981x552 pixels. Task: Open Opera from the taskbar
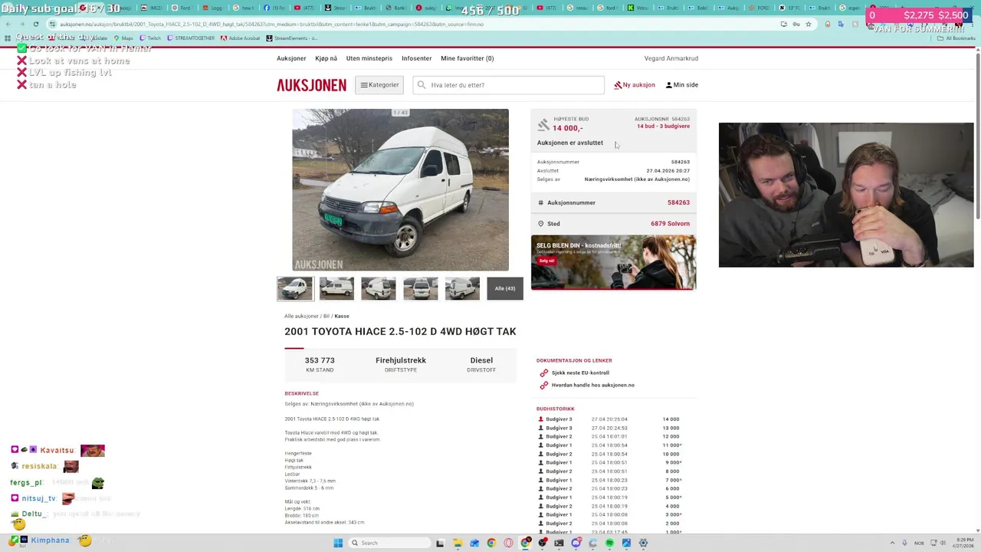507,543
